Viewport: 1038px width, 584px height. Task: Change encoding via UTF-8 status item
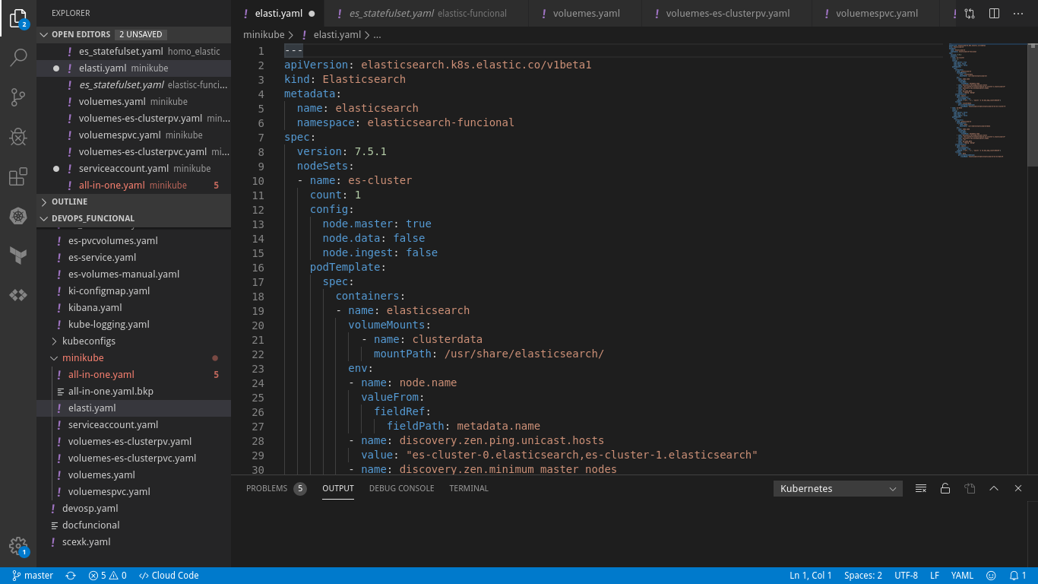coord(906,576)
